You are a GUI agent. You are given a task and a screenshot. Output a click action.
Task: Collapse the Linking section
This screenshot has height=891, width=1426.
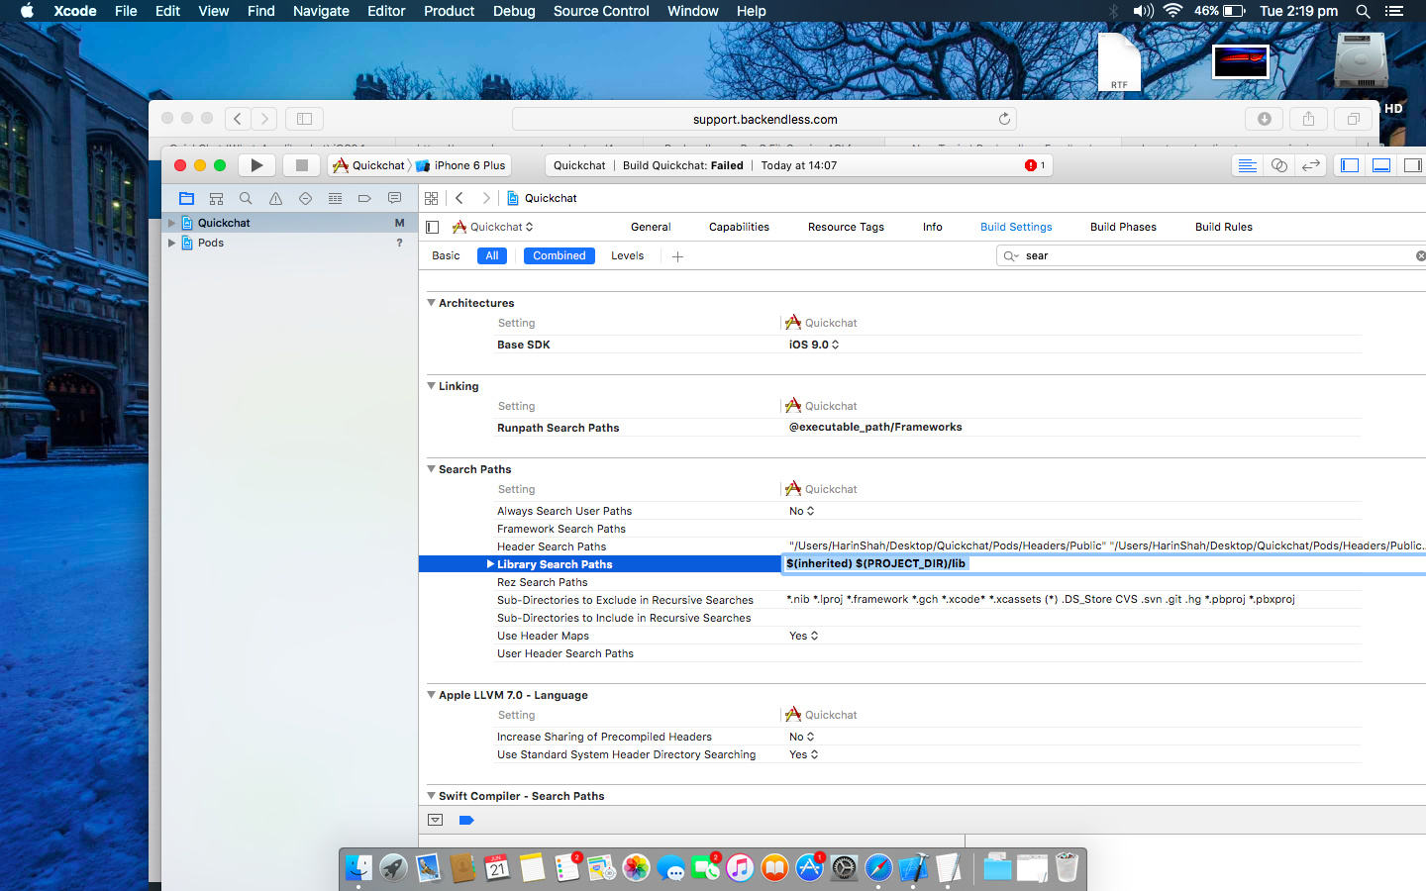[x=431, y=386]
